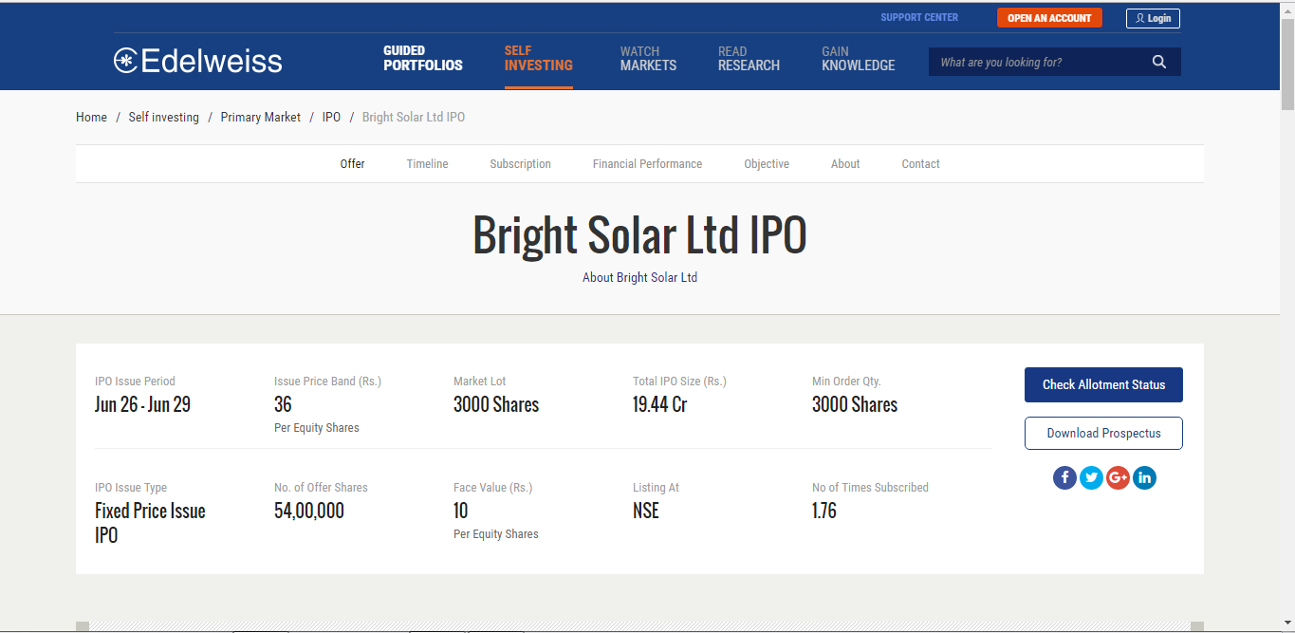Share on Google Plus icon
Screen dimensions: 1295x633
1118,477
